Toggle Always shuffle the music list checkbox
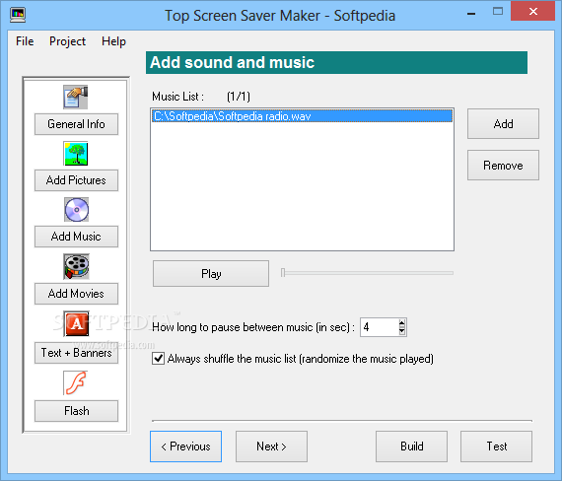The image size is (562, 481). point(158,359)
